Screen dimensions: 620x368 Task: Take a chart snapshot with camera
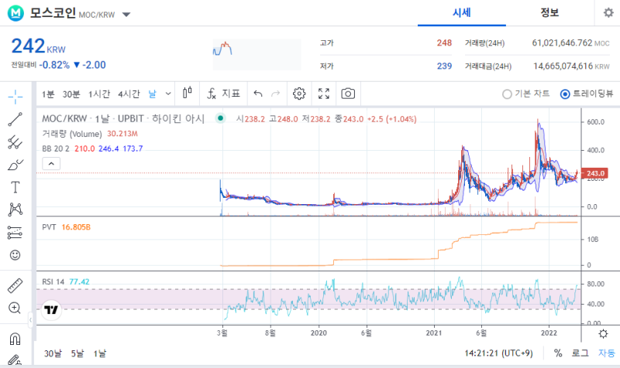click(348, 94)
